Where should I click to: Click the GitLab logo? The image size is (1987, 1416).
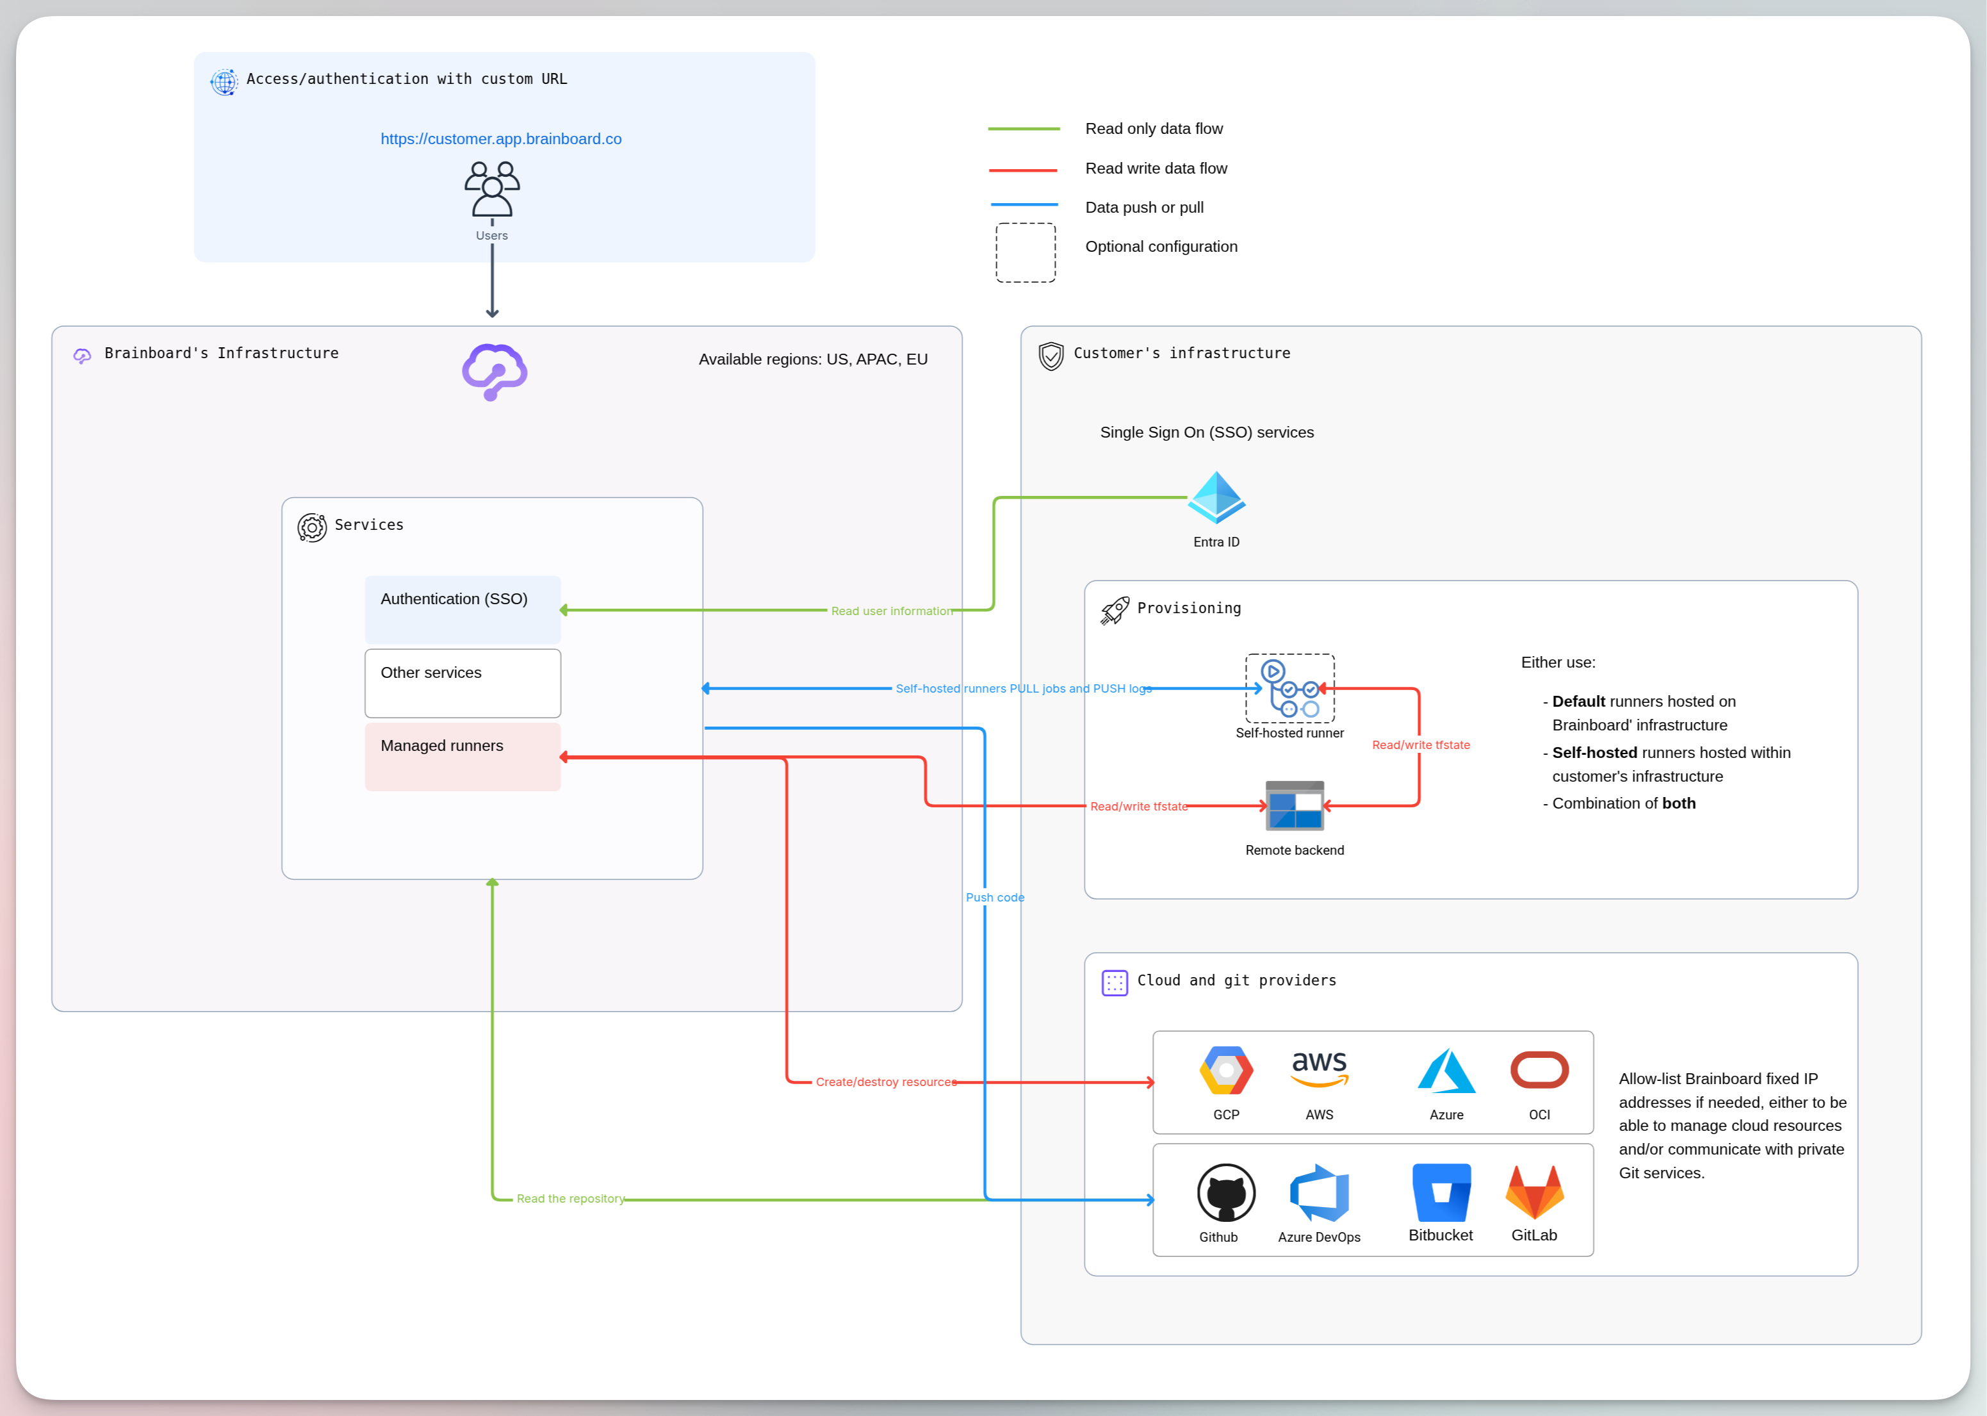tap(1534, 1192)
